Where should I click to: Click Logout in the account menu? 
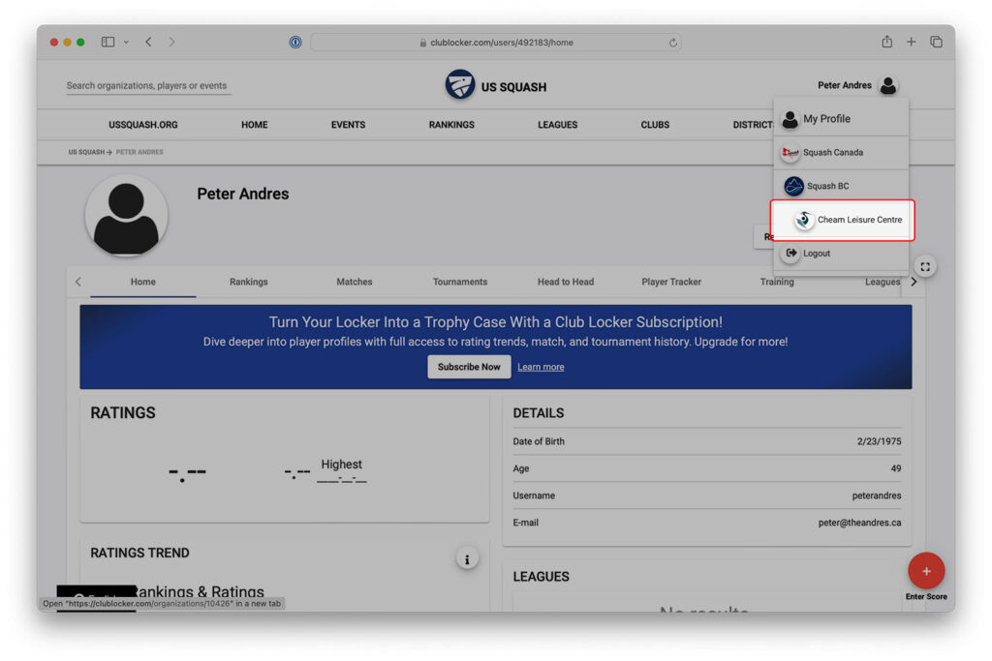842,254
